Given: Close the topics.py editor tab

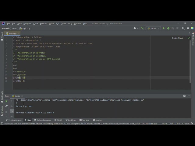Looking at the screenshot, I should tap(18, 33).
